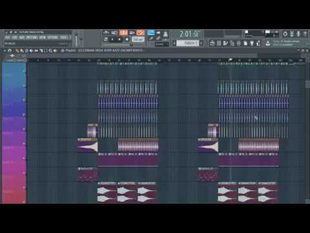Click the 2:01 time display
The image size is (310, 233).
click(x=189, y=34)
